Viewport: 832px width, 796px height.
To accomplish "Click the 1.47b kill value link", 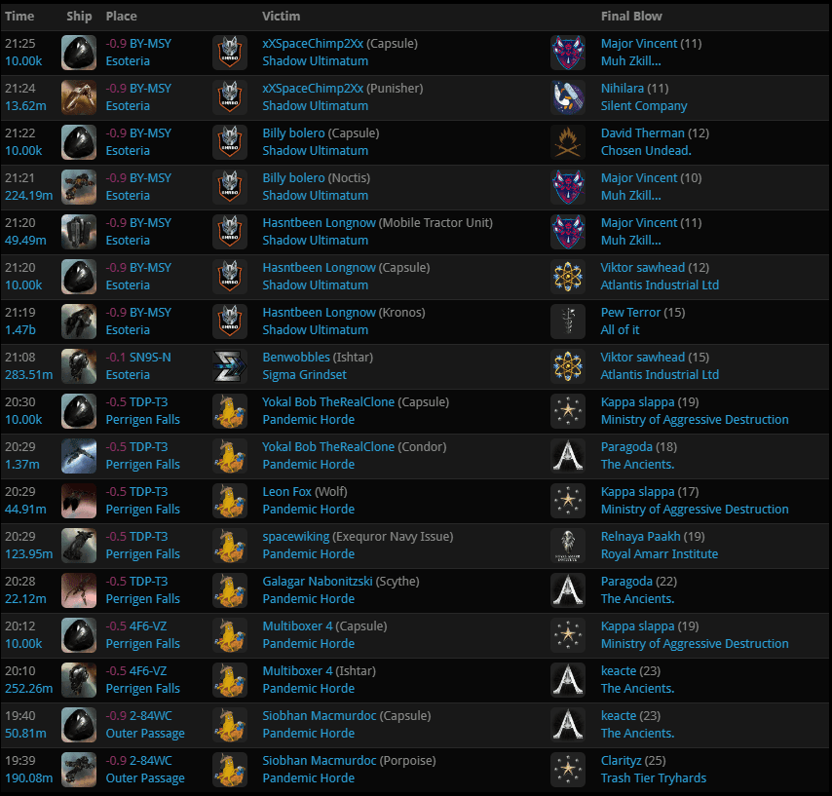I will [20, 330].
